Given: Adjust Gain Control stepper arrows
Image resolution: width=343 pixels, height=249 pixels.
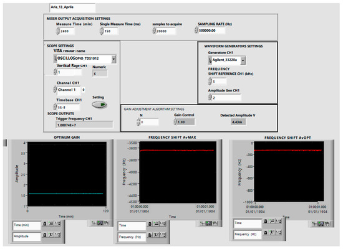Looking at the screenshot, I should coord(175,121).
